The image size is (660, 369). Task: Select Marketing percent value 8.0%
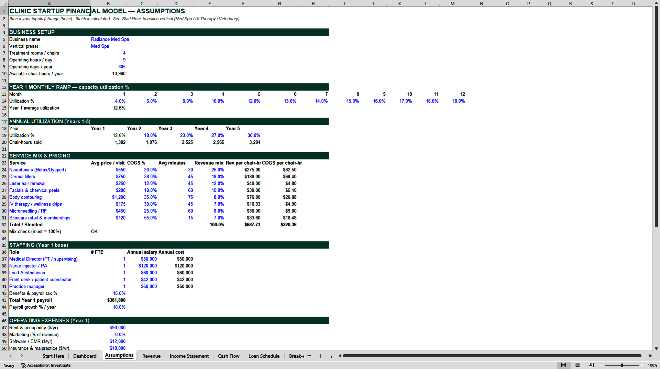point(108,334)
